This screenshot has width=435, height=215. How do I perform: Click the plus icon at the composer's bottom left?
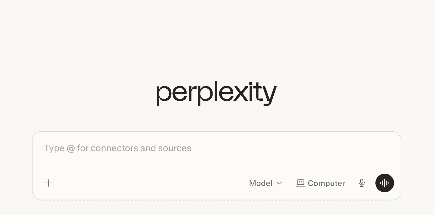pyautogui.click(x=49, y=183)
